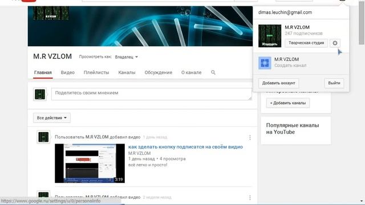Image resolution: width=365 pixels, height=205 pixels.
Task: Open the 'О канале' tab
Action: tap(192, 72)
